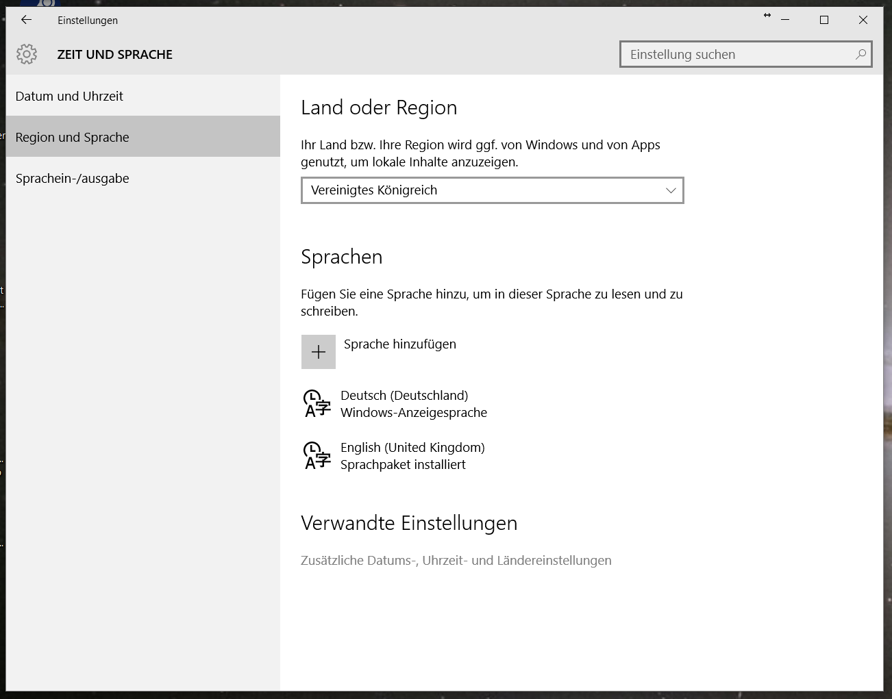Open the Datum und Uhrzeit section
The image size is (892, 699).
pos(143,96)
